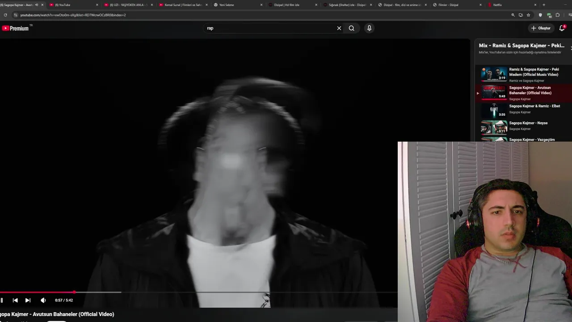This screenshot has width=572, height=322.
Task: Click the Oluştur create button
Action: 541,28
